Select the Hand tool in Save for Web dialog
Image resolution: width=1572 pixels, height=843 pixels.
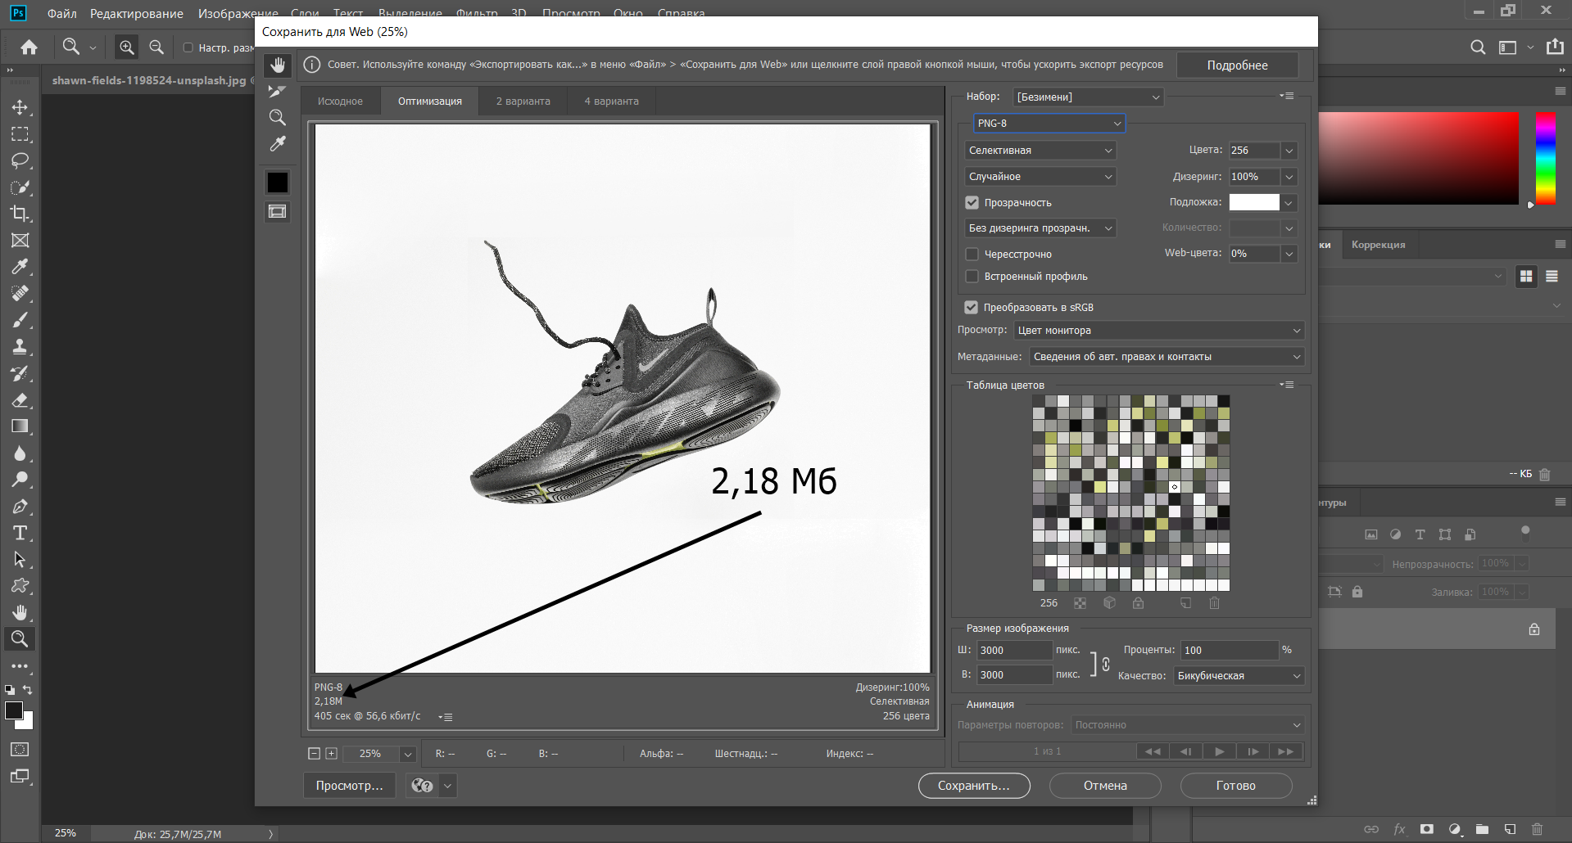[x=278, y=65]
